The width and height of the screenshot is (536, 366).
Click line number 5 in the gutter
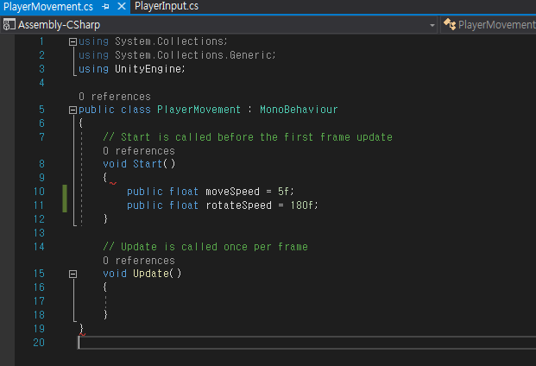41,110
